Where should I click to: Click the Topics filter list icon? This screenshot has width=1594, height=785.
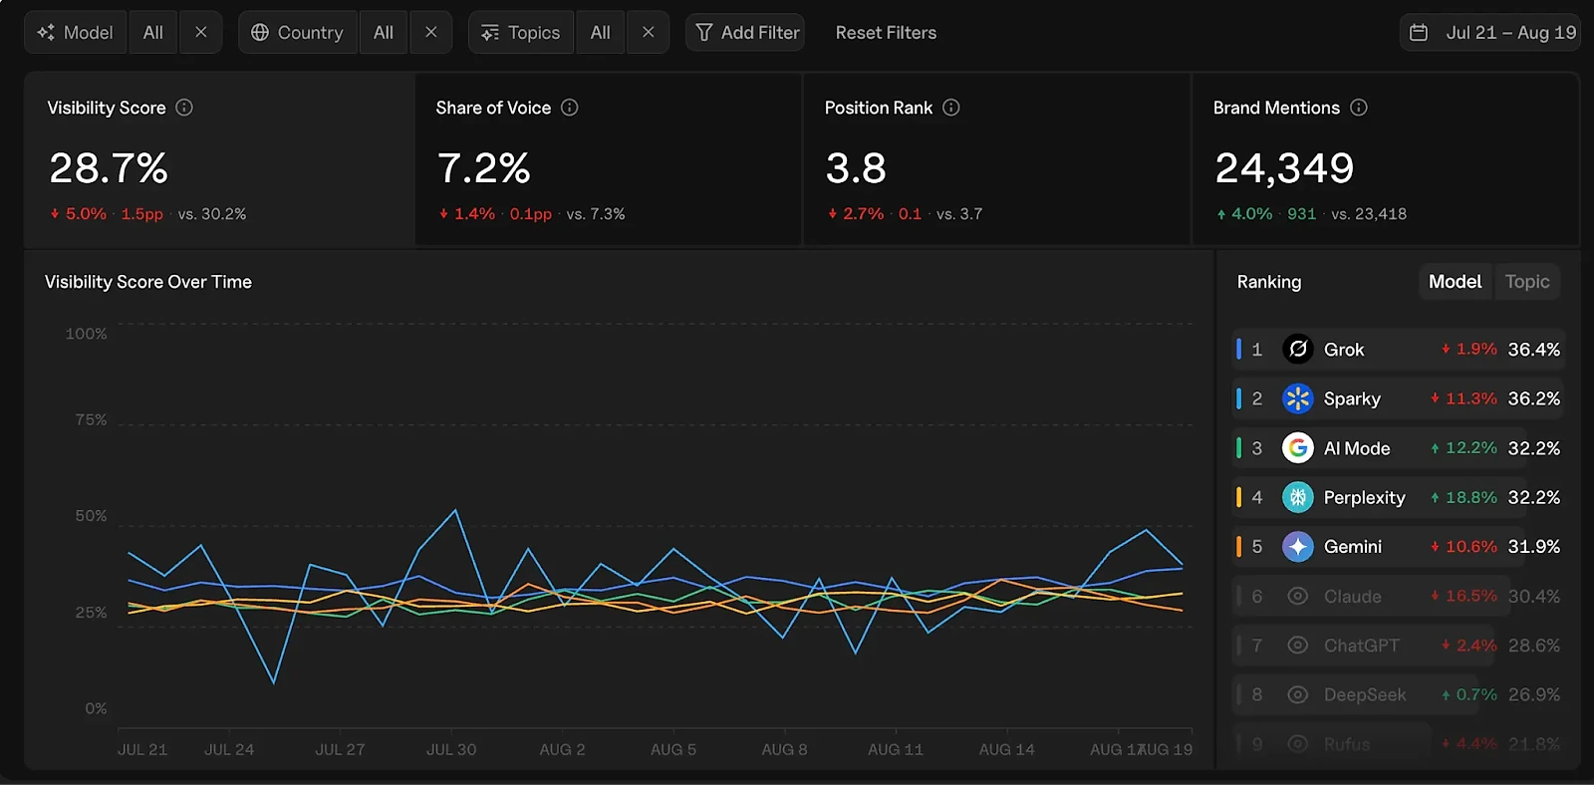coord(490,33)
